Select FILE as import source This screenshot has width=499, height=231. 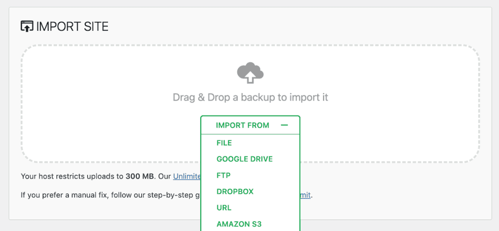(224, 143)
